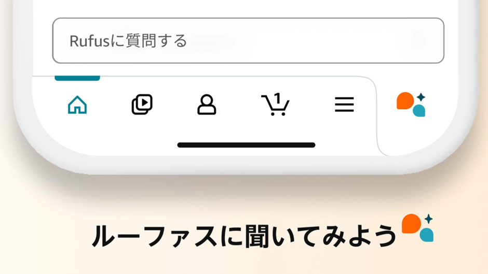Screen dimensions: 488x274
Task: Click the word Rufus in the placeholder text
Action: (x=90, y=41)
